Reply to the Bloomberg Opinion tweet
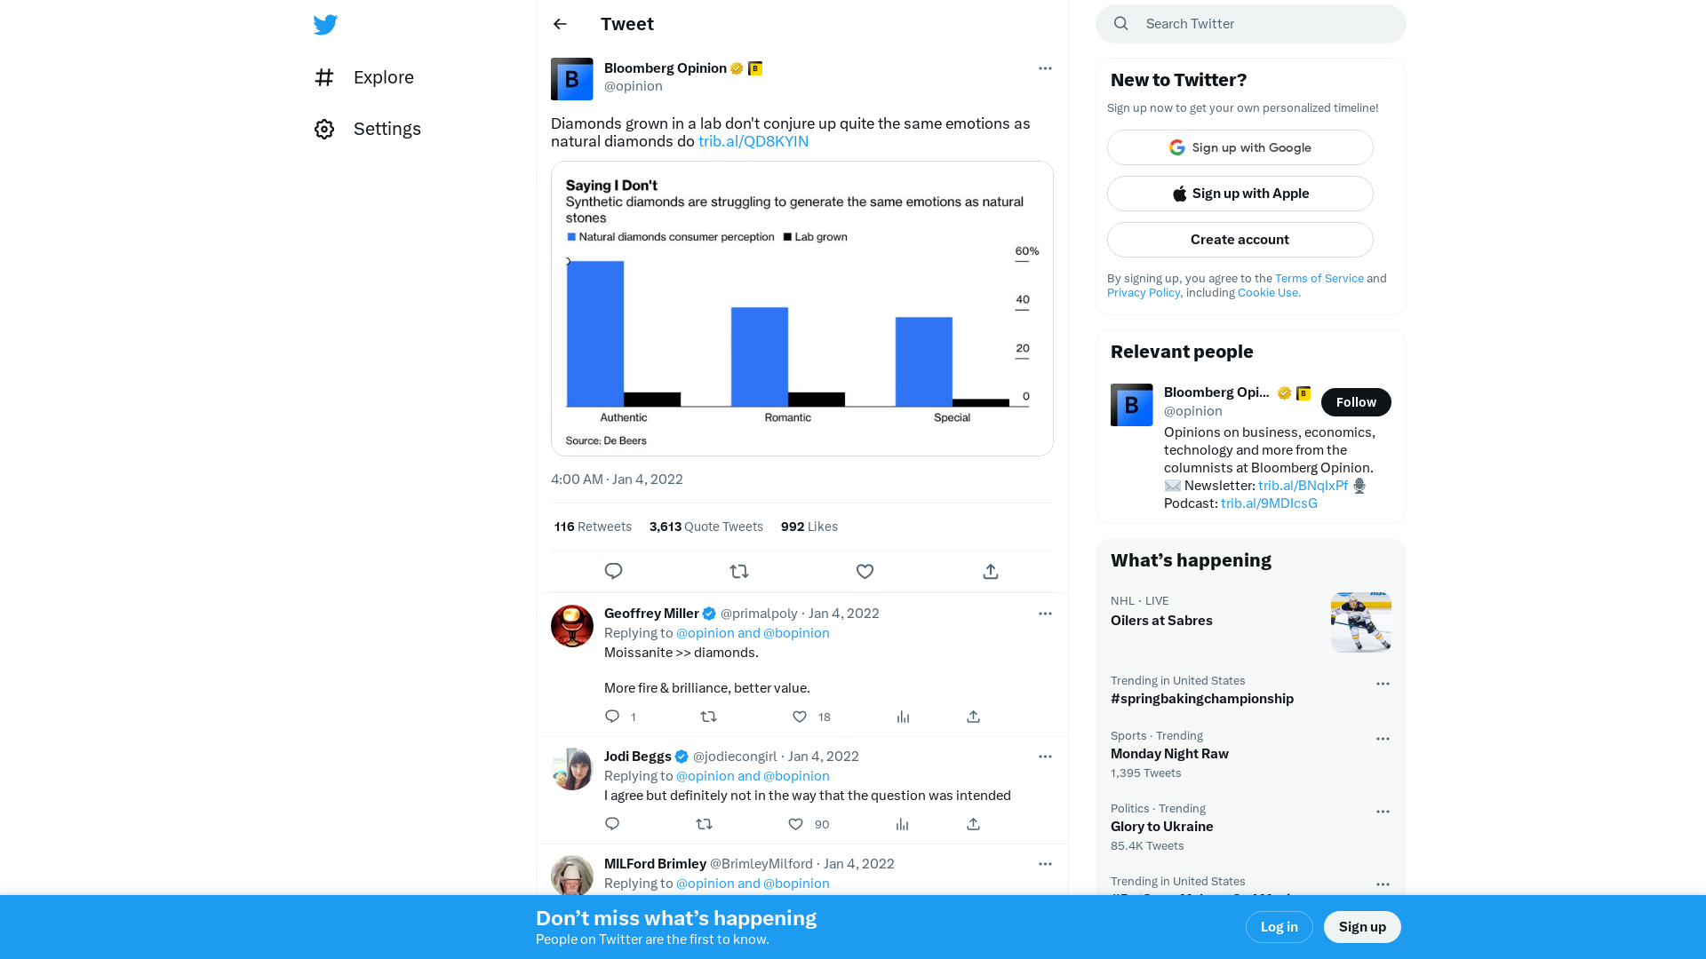Viewport: 1706px width, 959px height. (613, 571)
